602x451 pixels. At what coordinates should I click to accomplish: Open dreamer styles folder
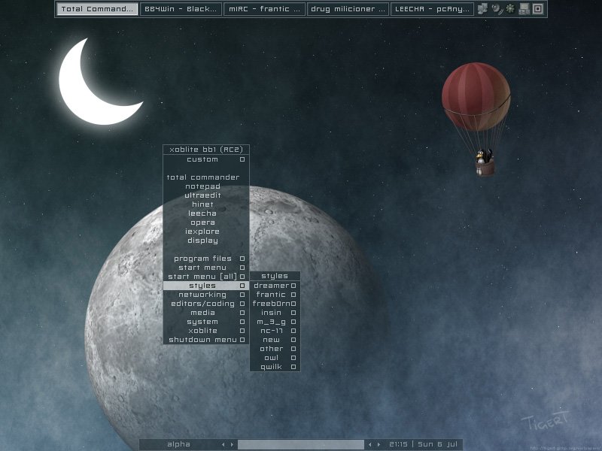pos(275,286)
